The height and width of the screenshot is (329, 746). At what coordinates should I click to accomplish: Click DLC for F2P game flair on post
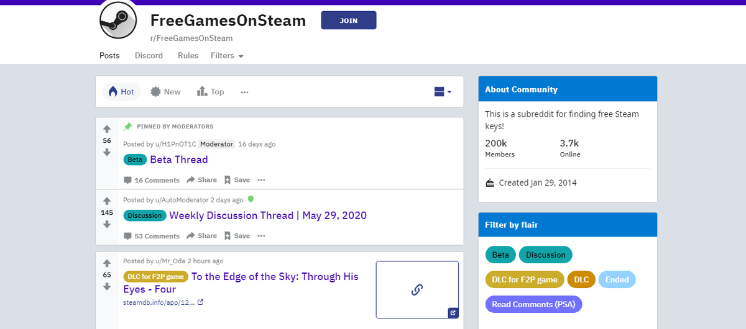(155, 277)
